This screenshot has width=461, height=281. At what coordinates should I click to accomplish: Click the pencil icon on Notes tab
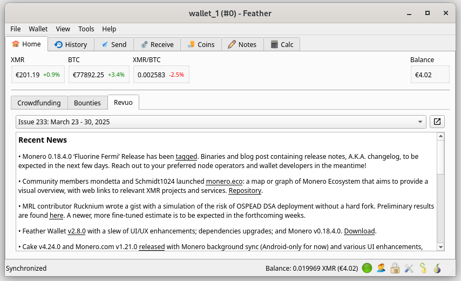(232, 44)
